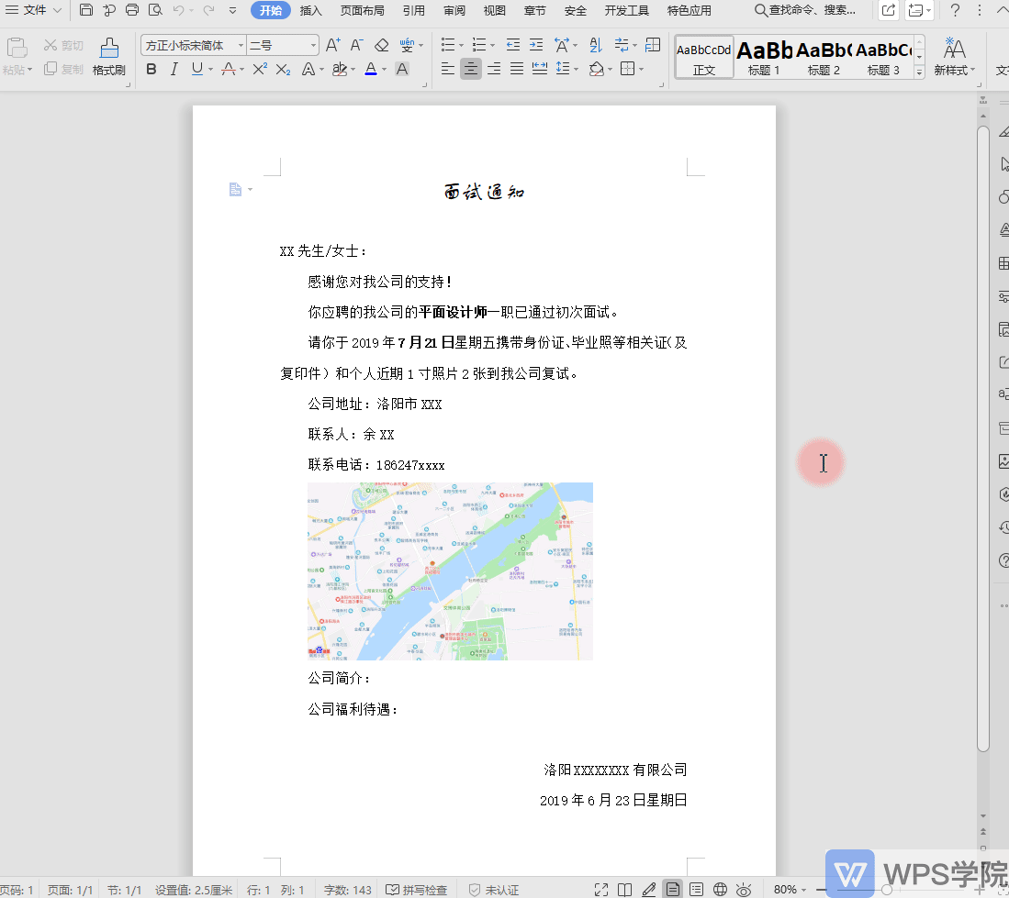
Task: Click the font color red A swatch
Action: (x=370, y=69)
